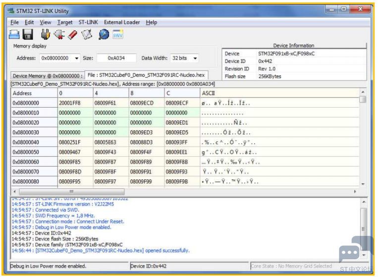Image resolution: width=378 pixels, height=277 pixels.
Task: Click the log panel vertical scrollbar thumb
Action: [x=364, y=228]
